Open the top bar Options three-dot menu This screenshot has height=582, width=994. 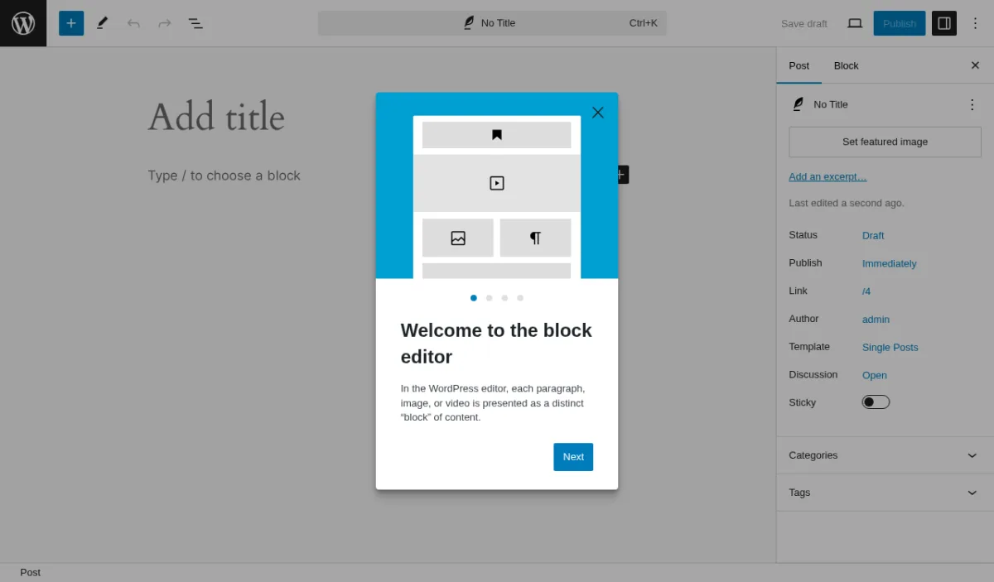pos(975,23)
